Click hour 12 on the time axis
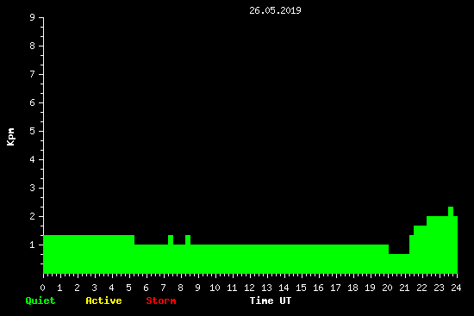Viewport: 474px width, 316px height. (x=249, y=288)
